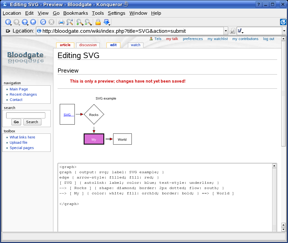Click the orchid 'My' node in graph

coord(94,139)
